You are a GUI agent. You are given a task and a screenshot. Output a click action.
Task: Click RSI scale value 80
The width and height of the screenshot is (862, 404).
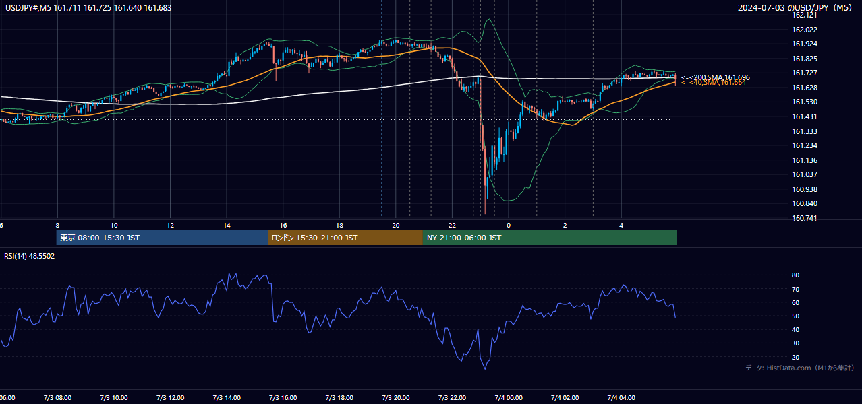pos(795,275)
